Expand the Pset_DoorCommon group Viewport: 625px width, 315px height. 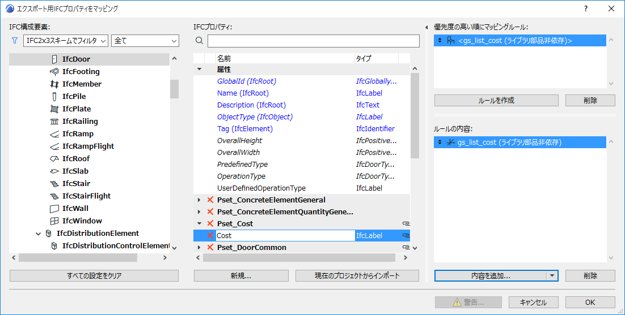199,248
